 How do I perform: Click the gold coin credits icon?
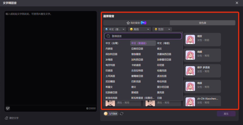(x=106, y=114)
